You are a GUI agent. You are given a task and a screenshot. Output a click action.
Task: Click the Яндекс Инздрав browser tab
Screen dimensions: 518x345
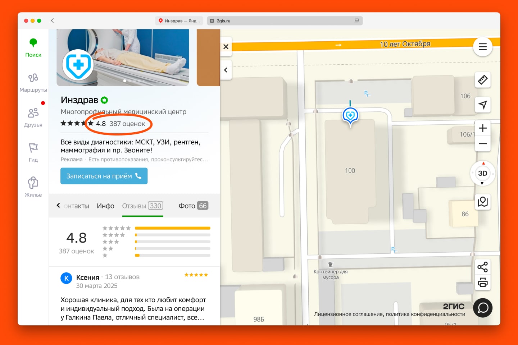coord(180,21)
